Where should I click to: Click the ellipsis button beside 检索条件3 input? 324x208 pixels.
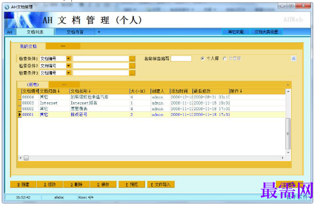tap(132, 73)
